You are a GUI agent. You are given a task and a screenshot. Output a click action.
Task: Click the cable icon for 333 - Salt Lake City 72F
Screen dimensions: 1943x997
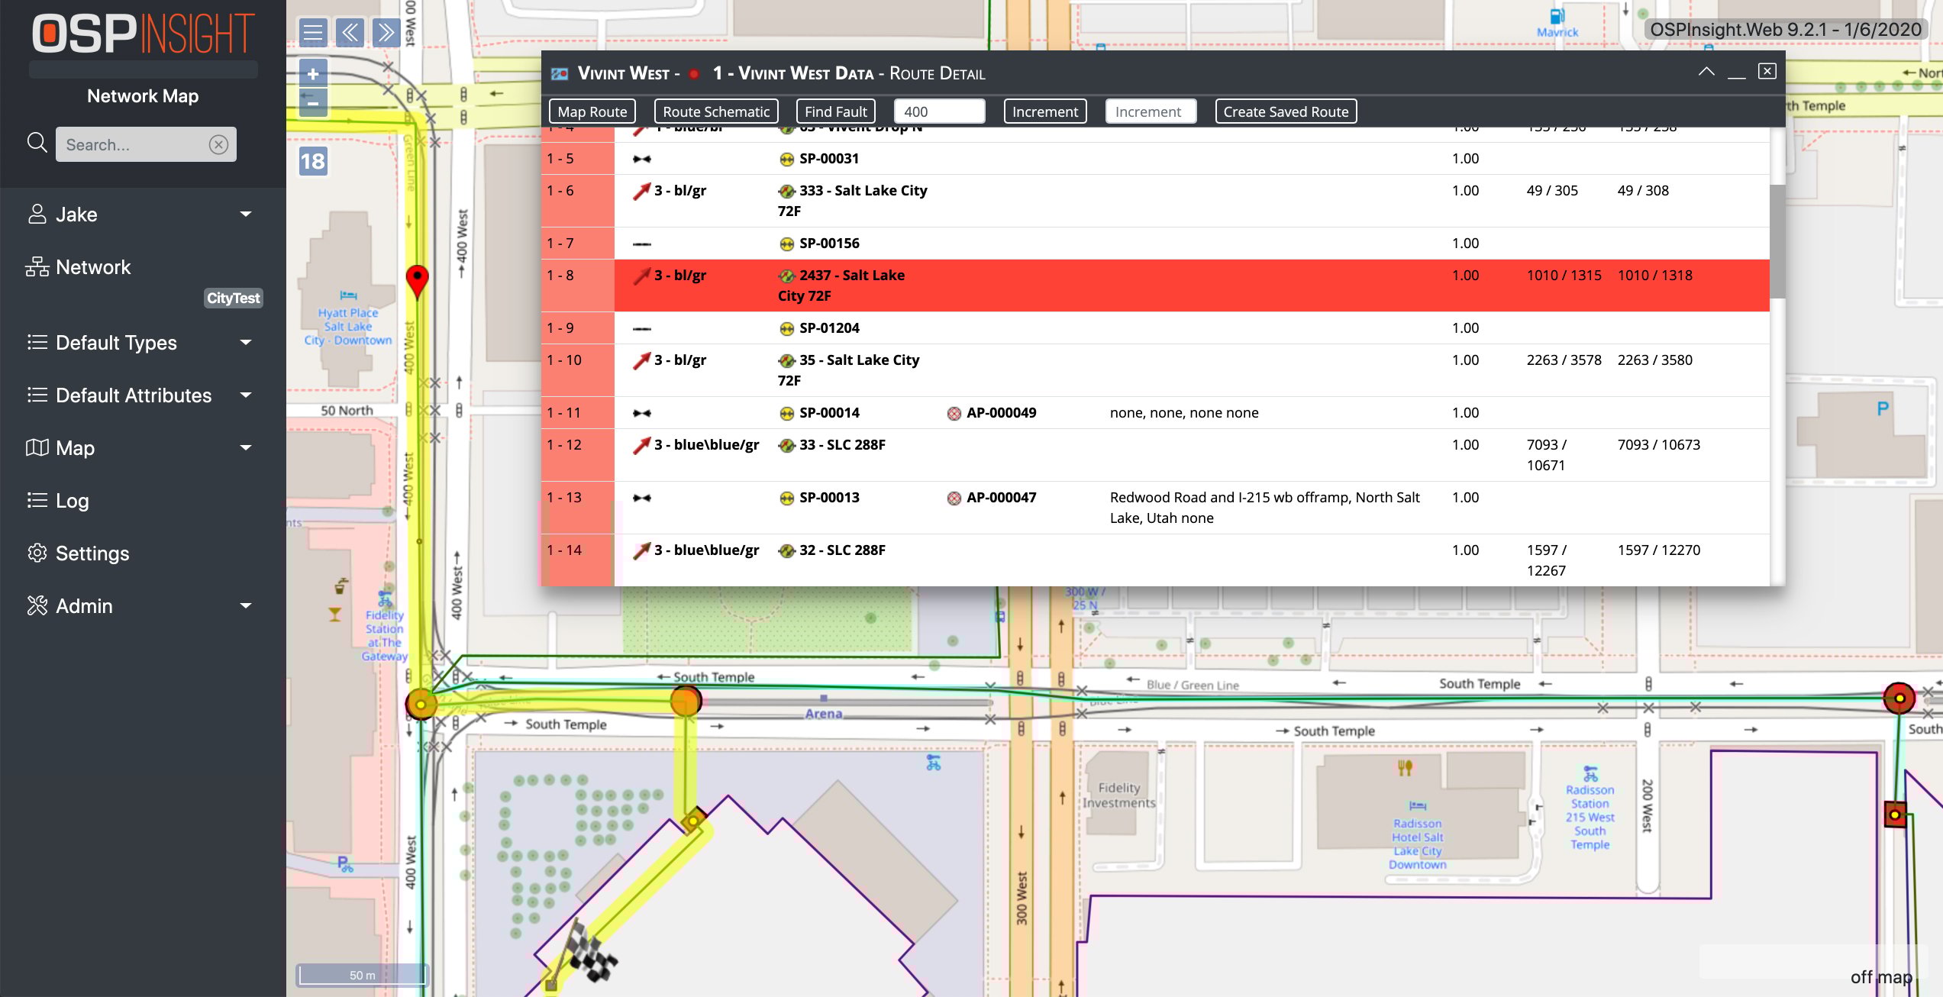click(x=786, y=191)
